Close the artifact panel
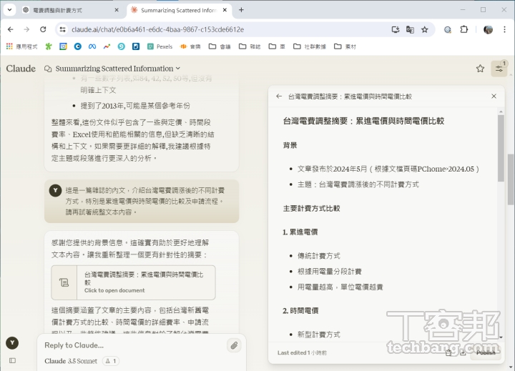The width and height of the screenshot is (515, 371). tap(494, 97)
